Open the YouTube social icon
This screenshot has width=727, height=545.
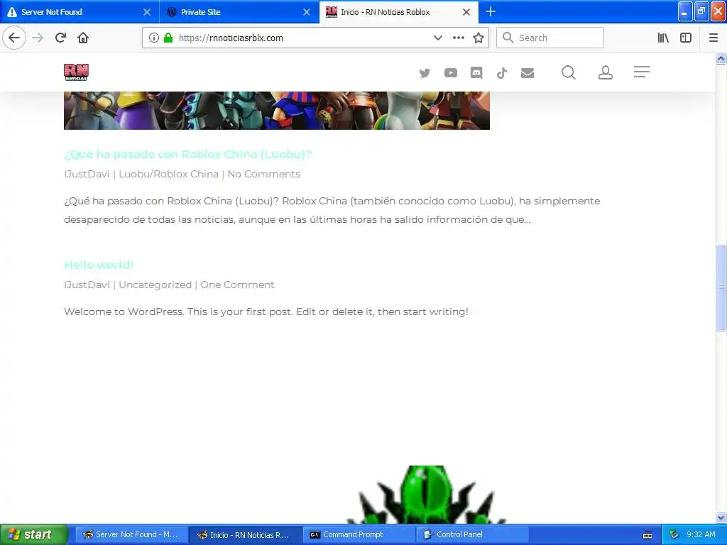[451, 73]
